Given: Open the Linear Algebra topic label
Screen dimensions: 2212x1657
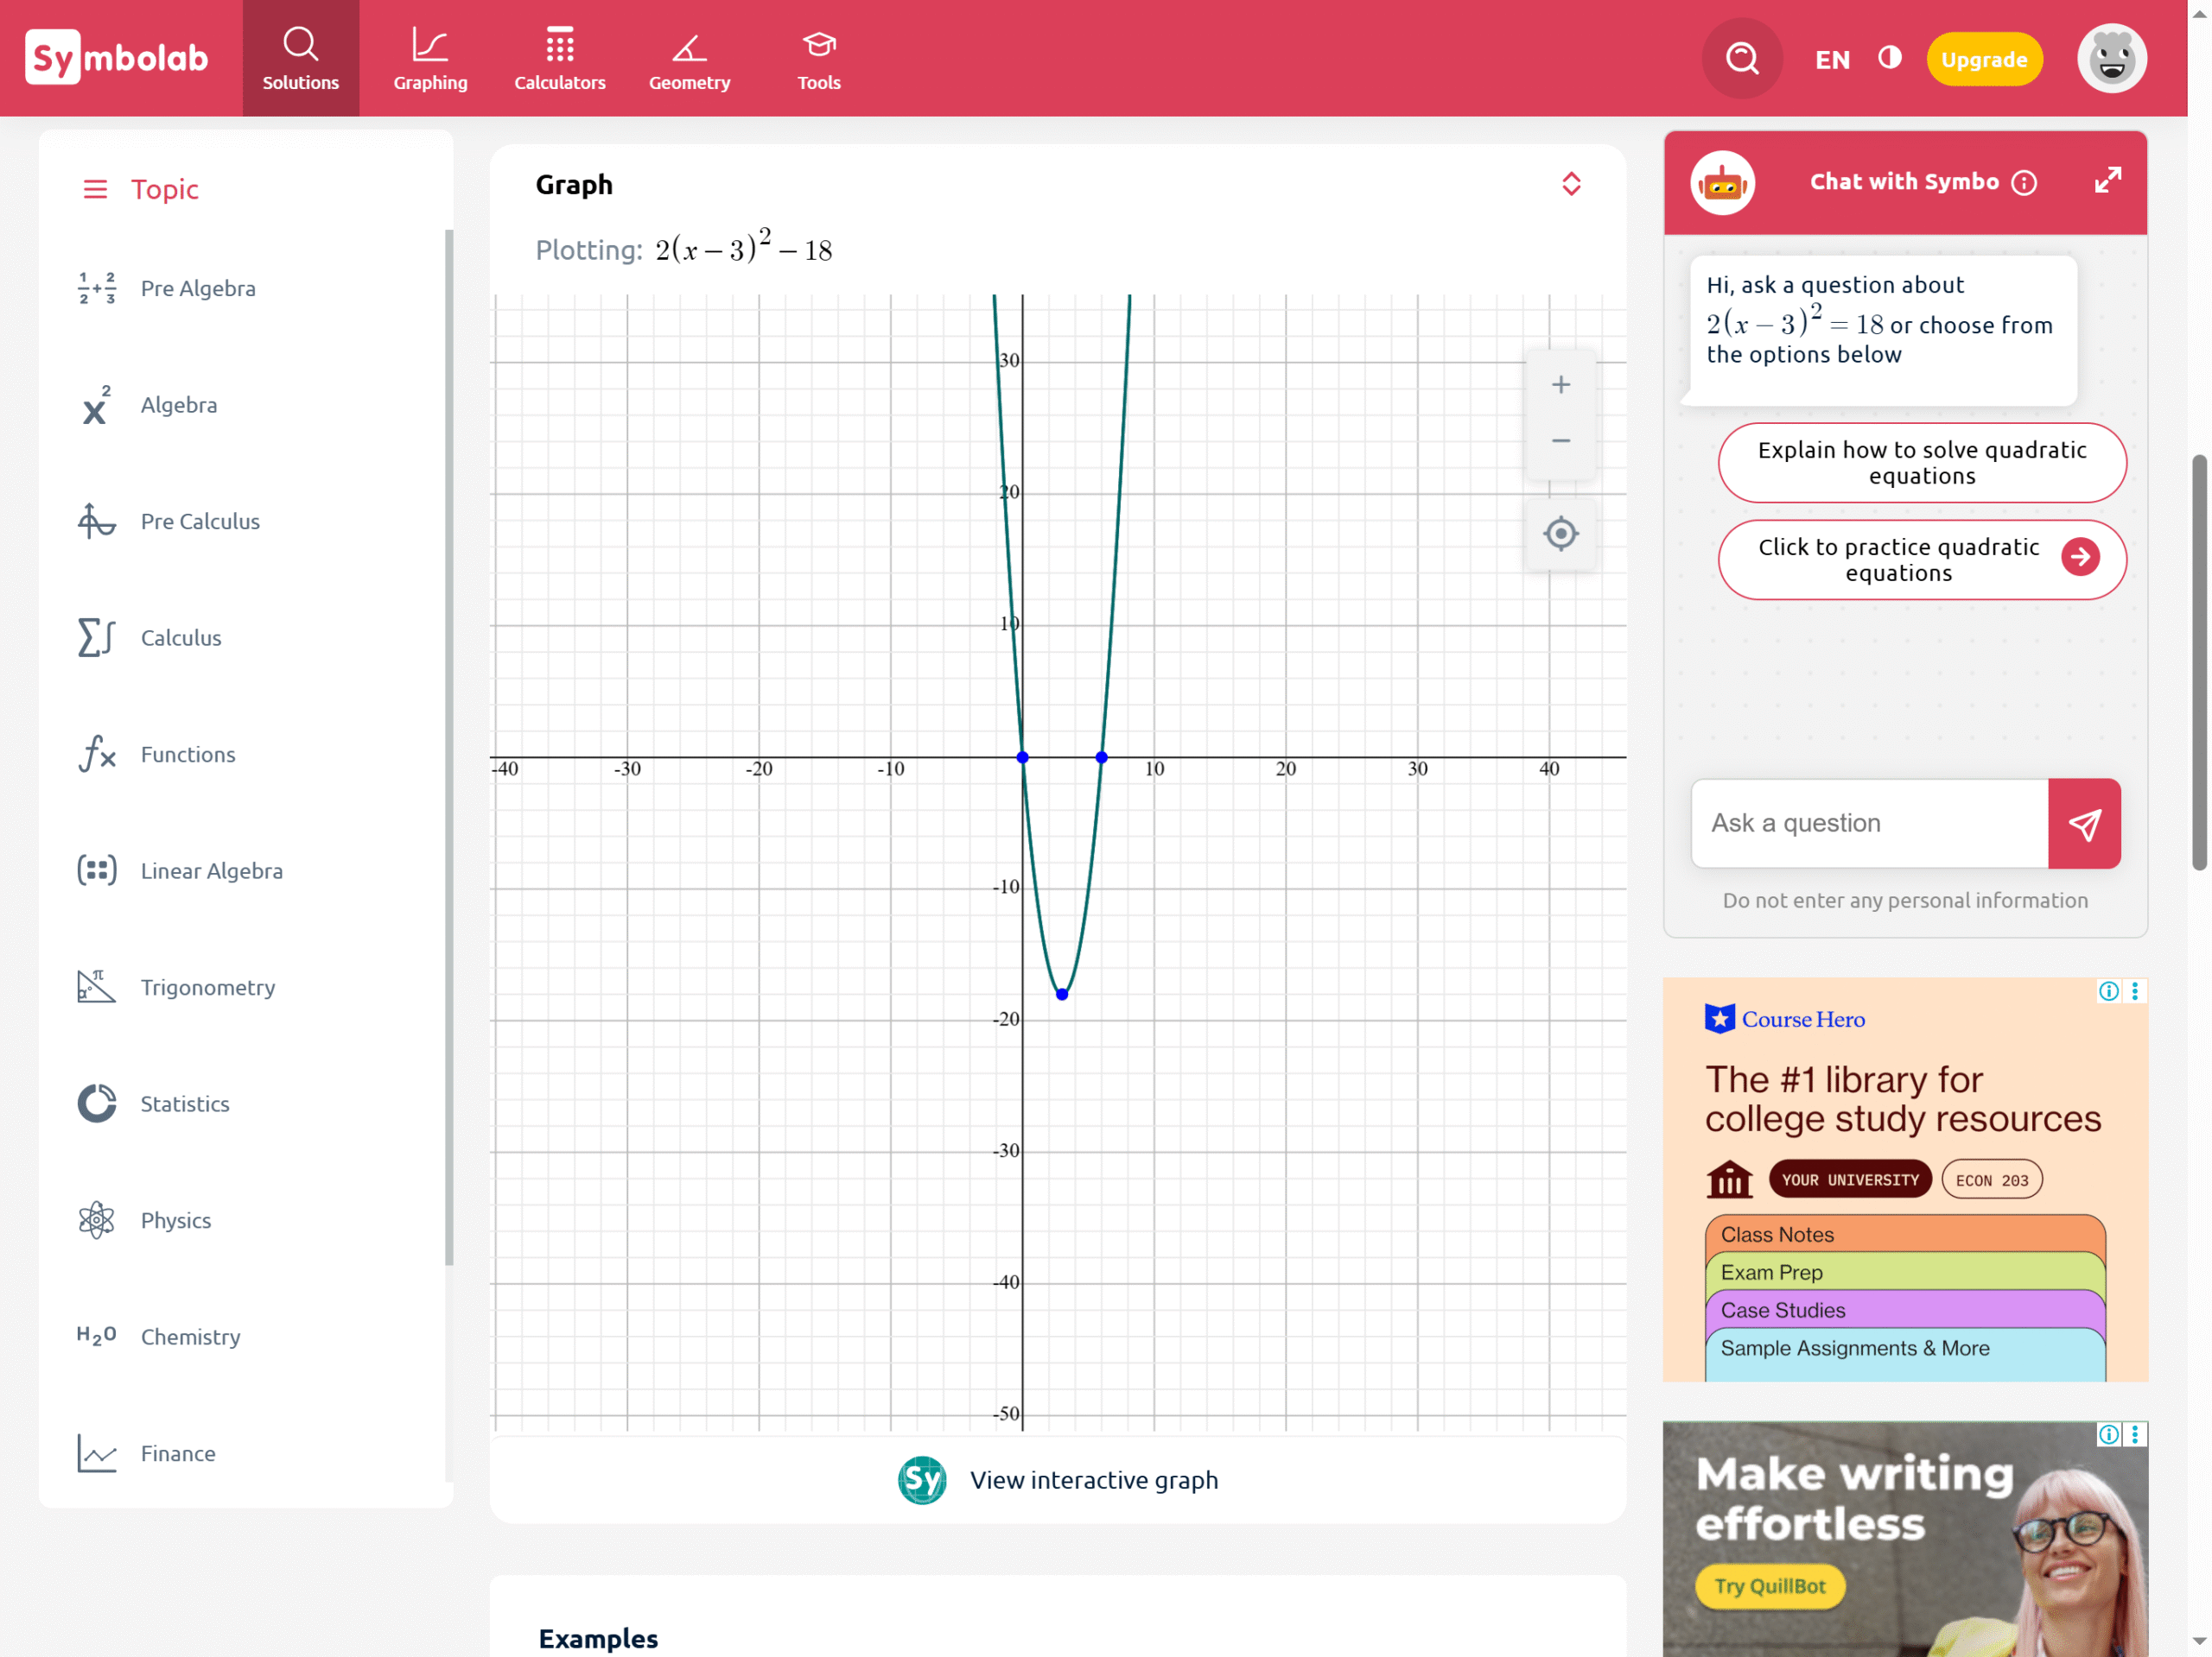Looking at the screenshot, I should [212, 870].
